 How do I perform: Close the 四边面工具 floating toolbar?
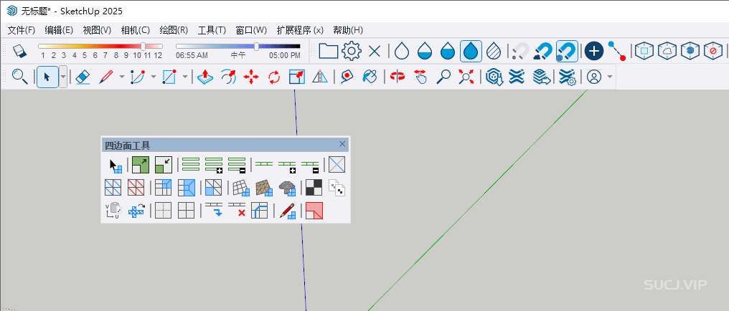pyautogui.click(x=343, y=144)
